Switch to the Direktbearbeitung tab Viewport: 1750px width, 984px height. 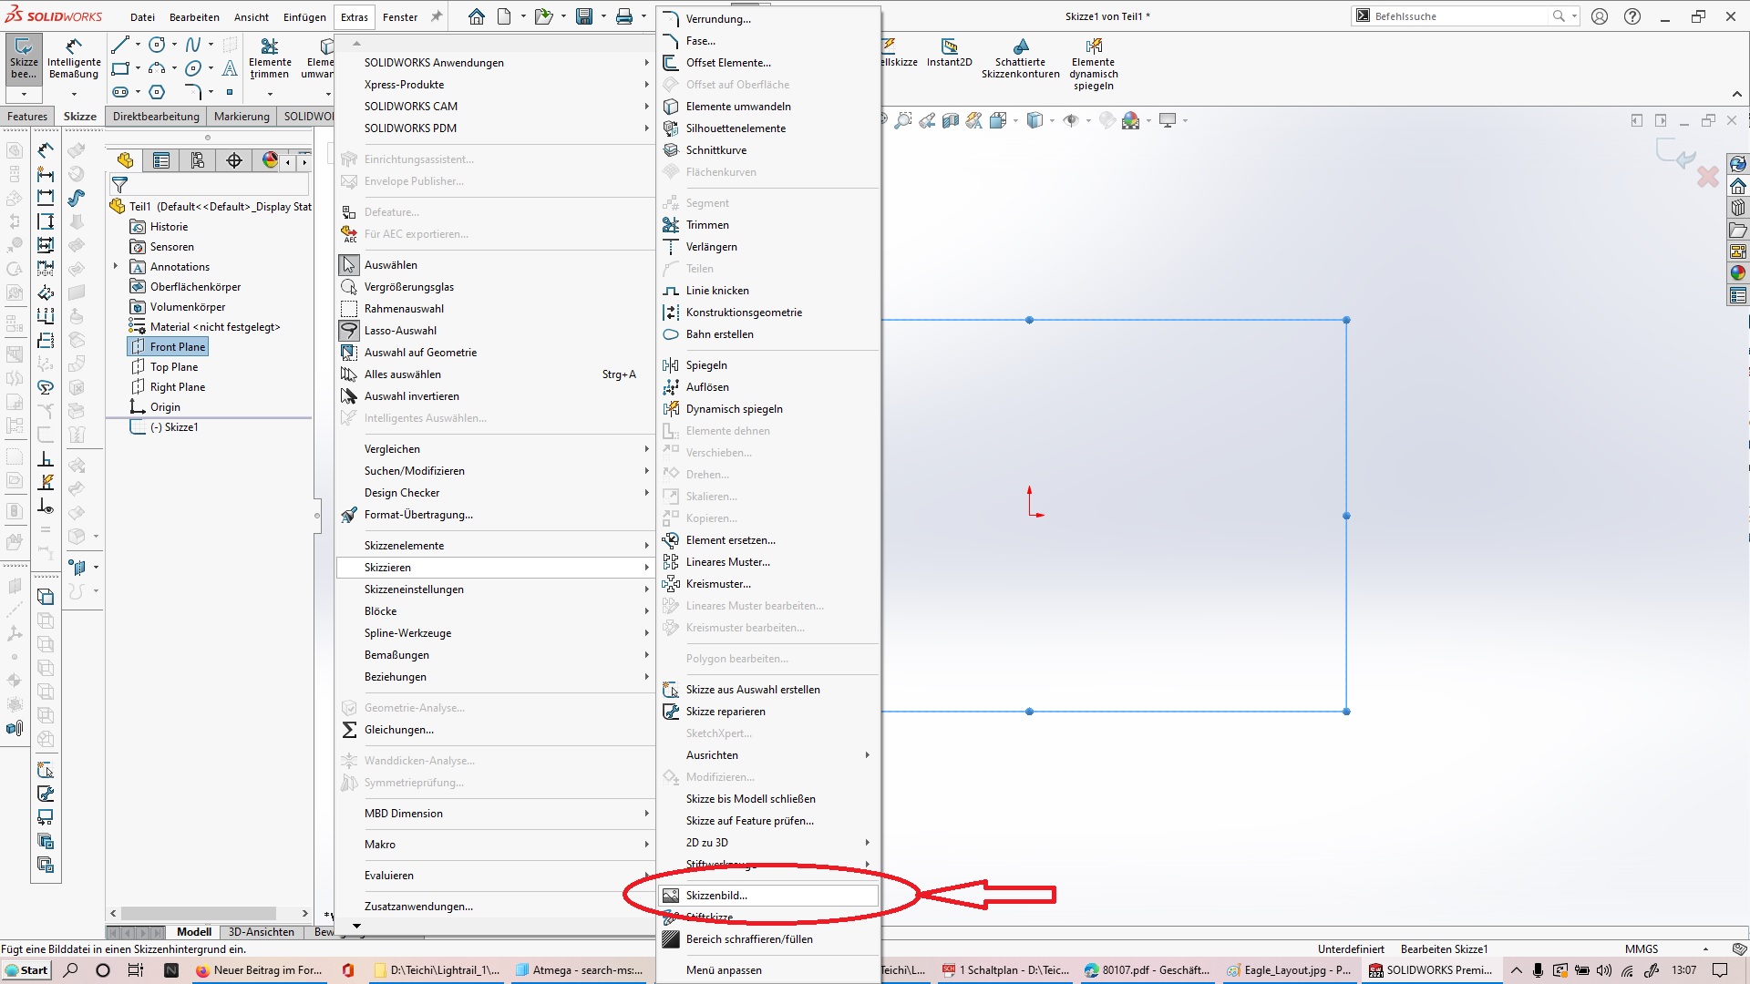[x=156, y=117]
